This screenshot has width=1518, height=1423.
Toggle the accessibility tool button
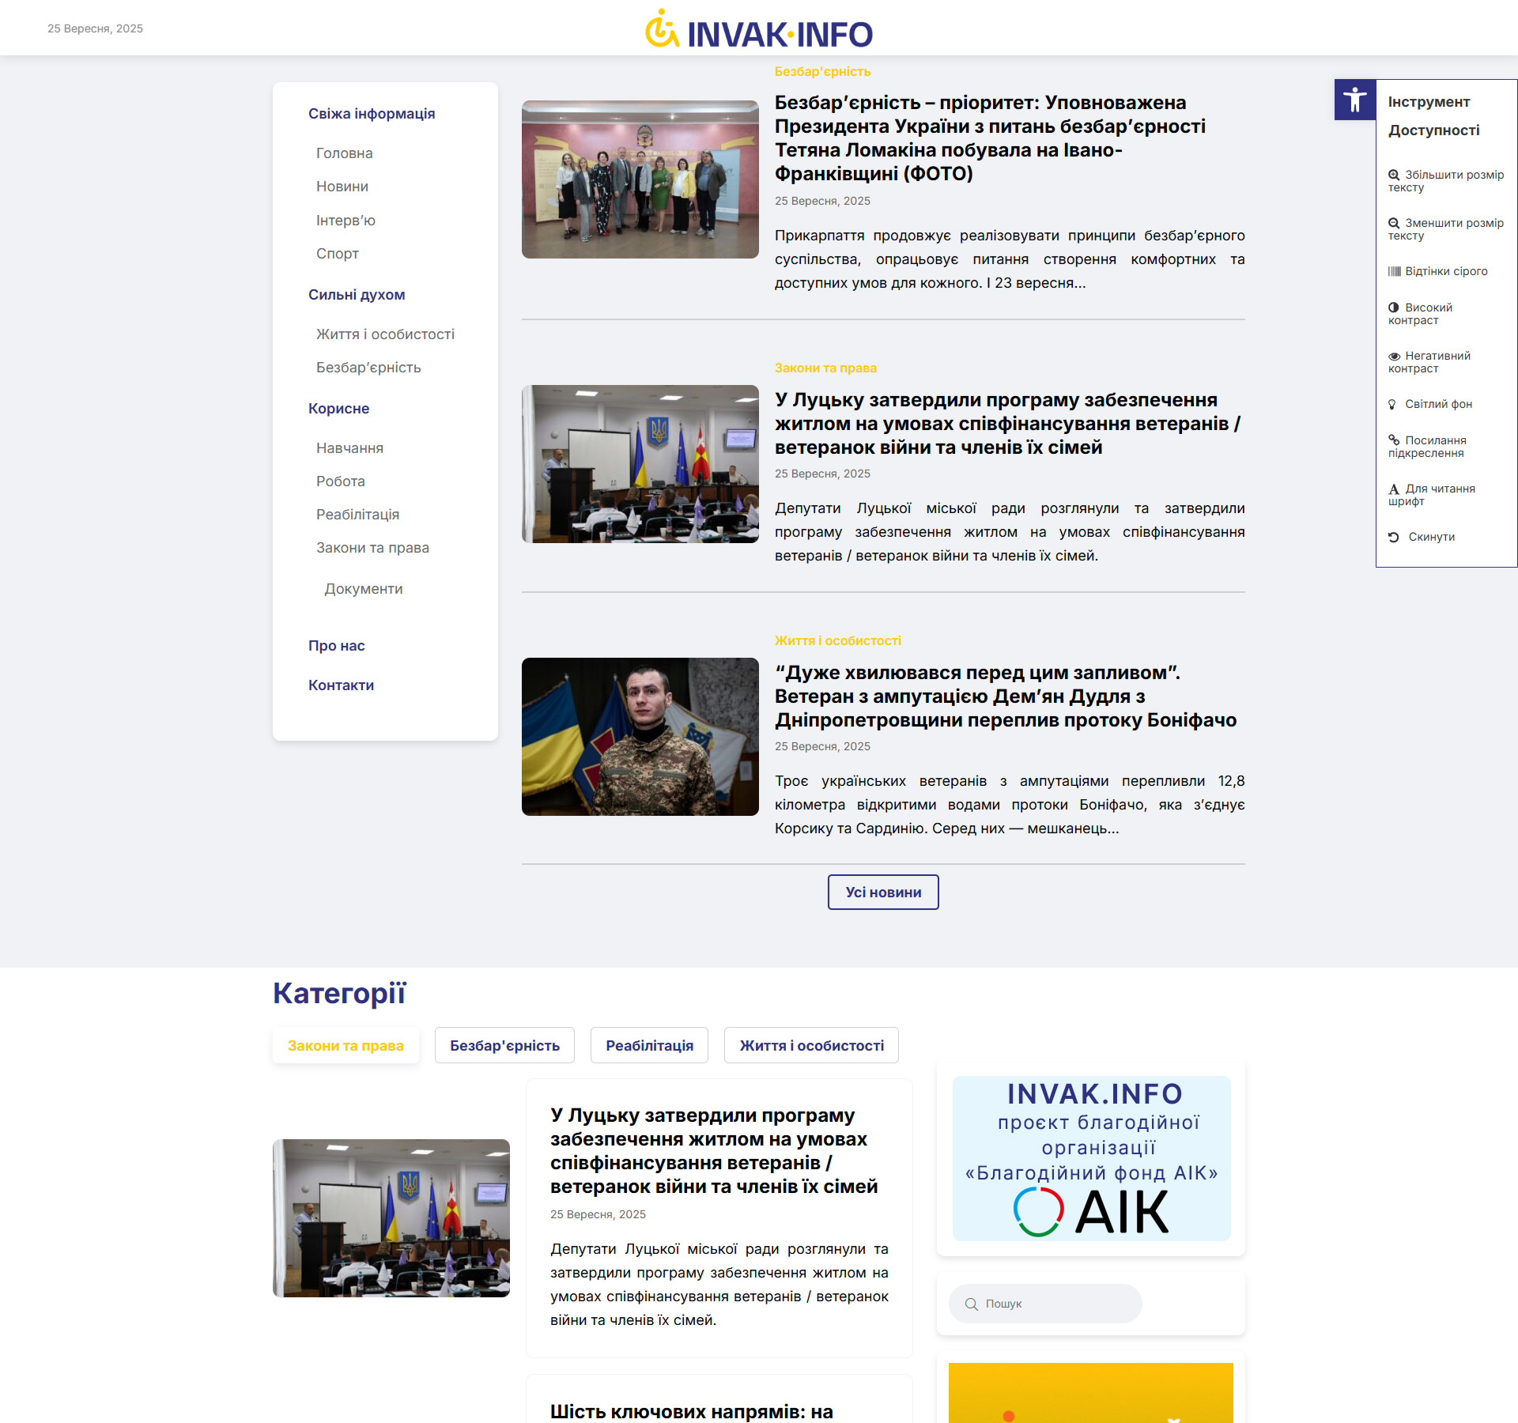[x=1355, y=100]
